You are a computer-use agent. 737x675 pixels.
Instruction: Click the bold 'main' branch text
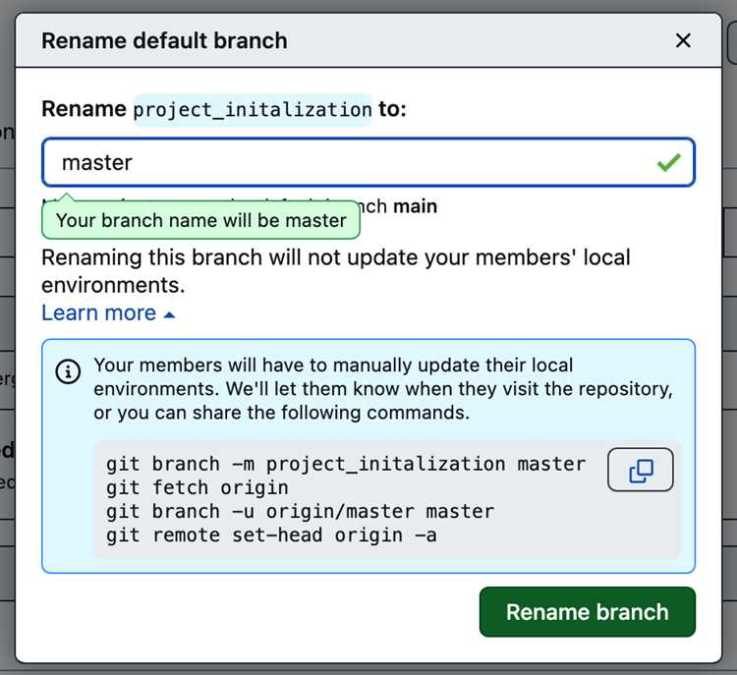[415, 206]
